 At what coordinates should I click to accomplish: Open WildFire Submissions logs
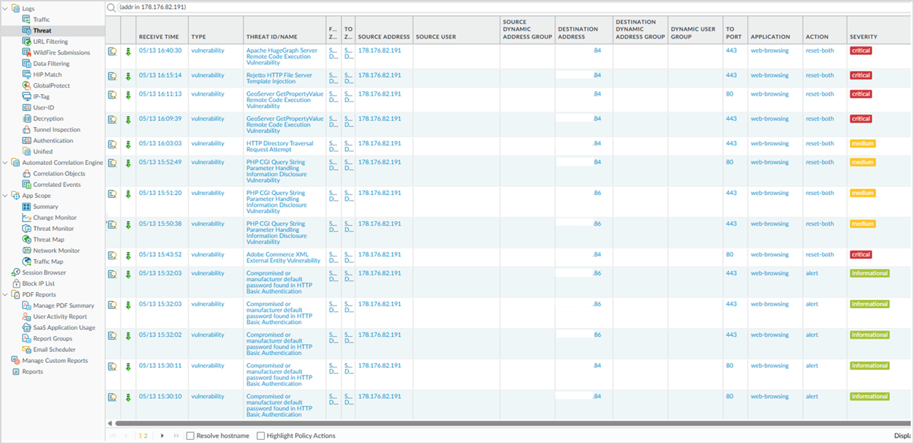pos(61,53)
